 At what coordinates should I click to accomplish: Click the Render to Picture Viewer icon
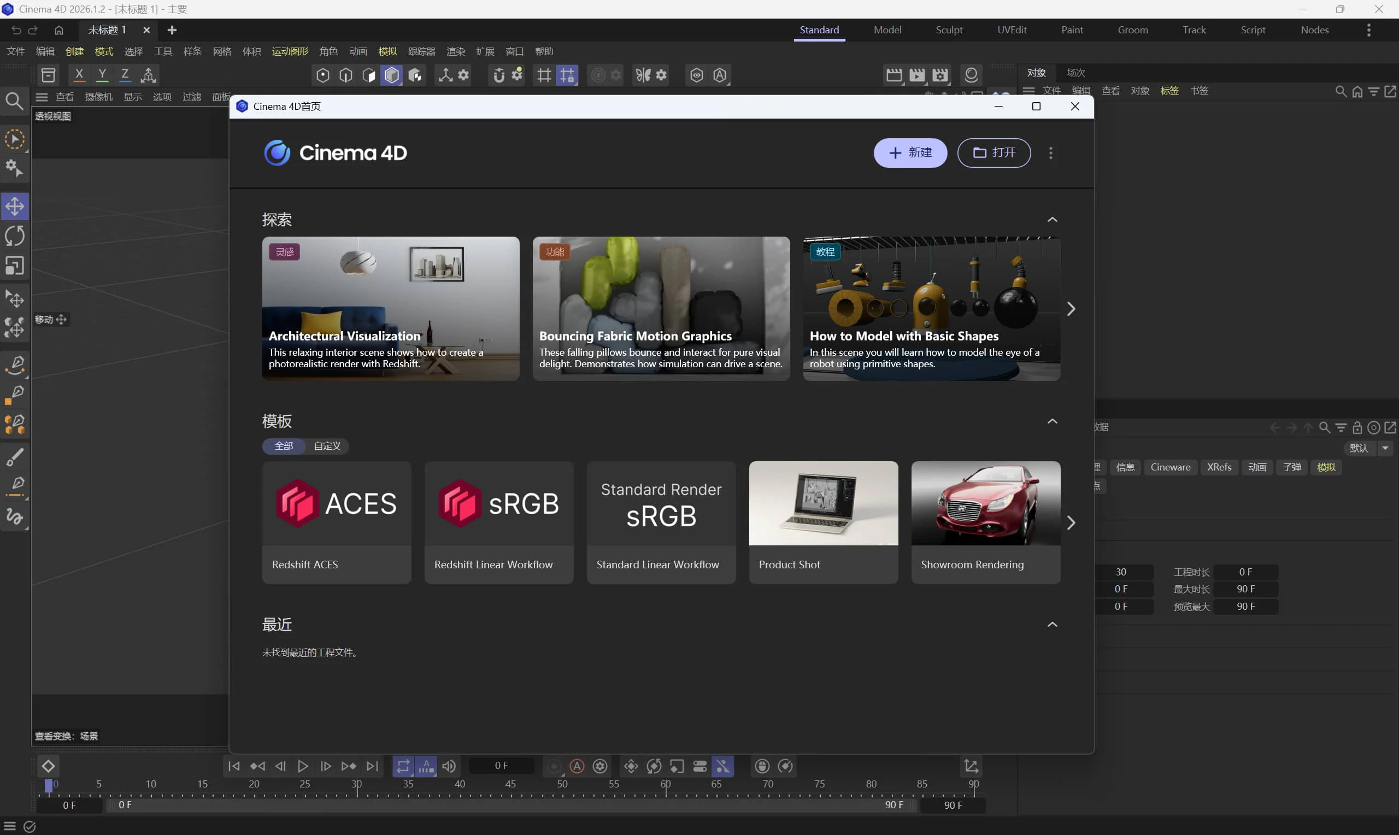coord(917,75)
